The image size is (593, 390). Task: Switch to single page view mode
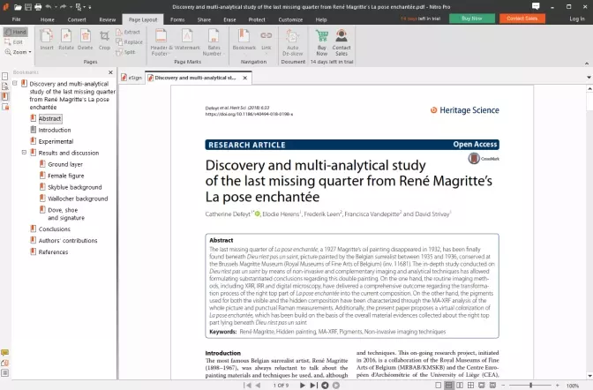point(438,385)
